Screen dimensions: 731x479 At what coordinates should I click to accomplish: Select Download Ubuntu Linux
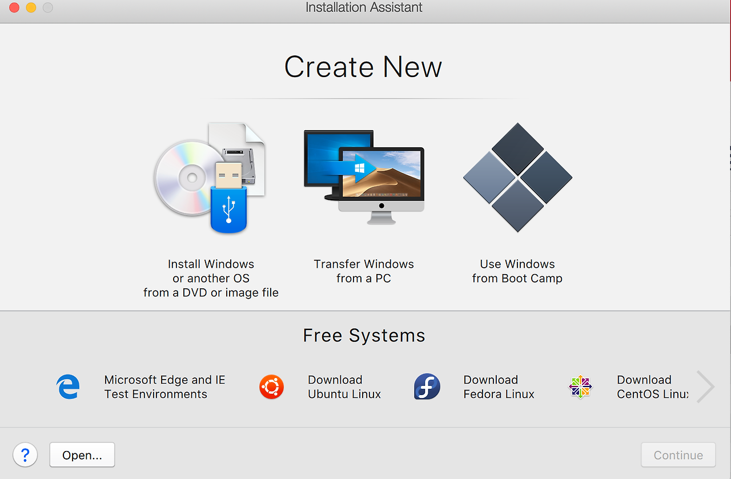coord(343,387)
